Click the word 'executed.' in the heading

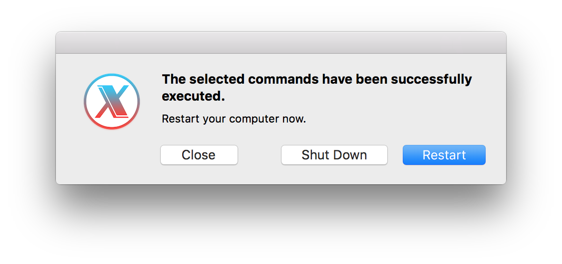coord(193,96)
